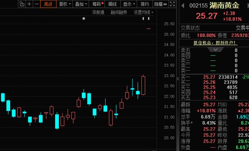This screenshot has height=151, width=249.
Task: Select the 买二 price 25.26
Action: 209,82
